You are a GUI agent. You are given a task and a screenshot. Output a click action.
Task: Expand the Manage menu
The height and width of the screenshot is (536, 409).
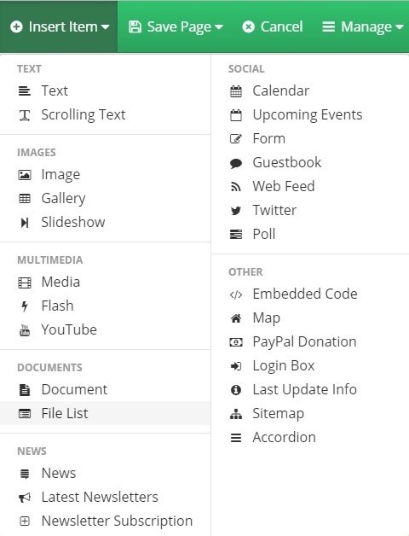point(363,26)
